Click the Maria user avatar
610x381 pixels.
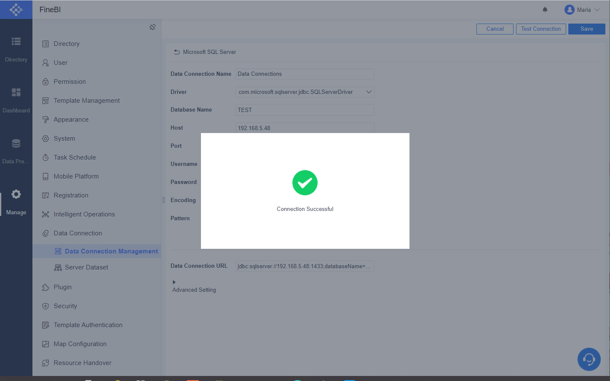[x=570, y=10]
